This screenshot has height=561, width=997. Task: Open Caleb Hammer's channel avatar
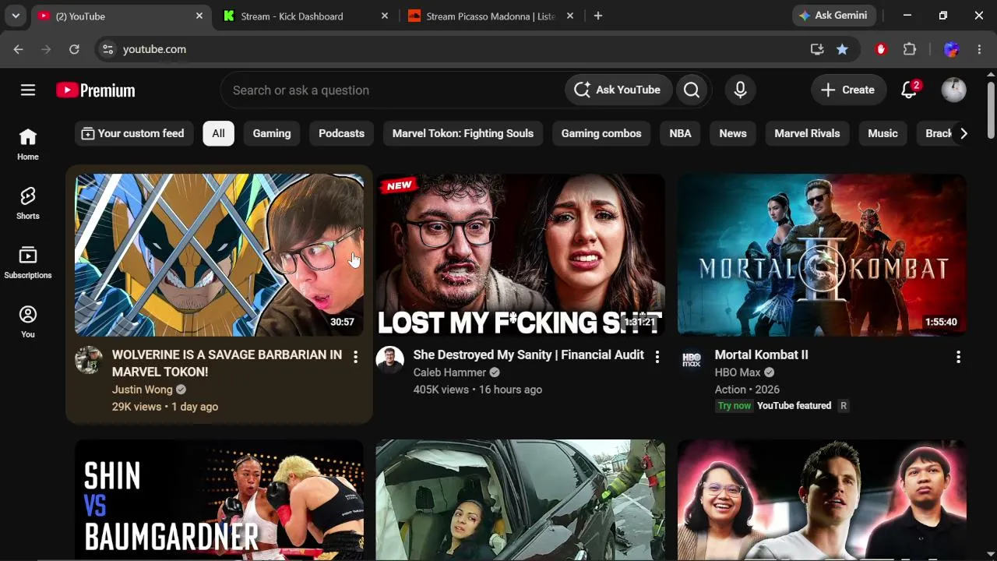389,360
